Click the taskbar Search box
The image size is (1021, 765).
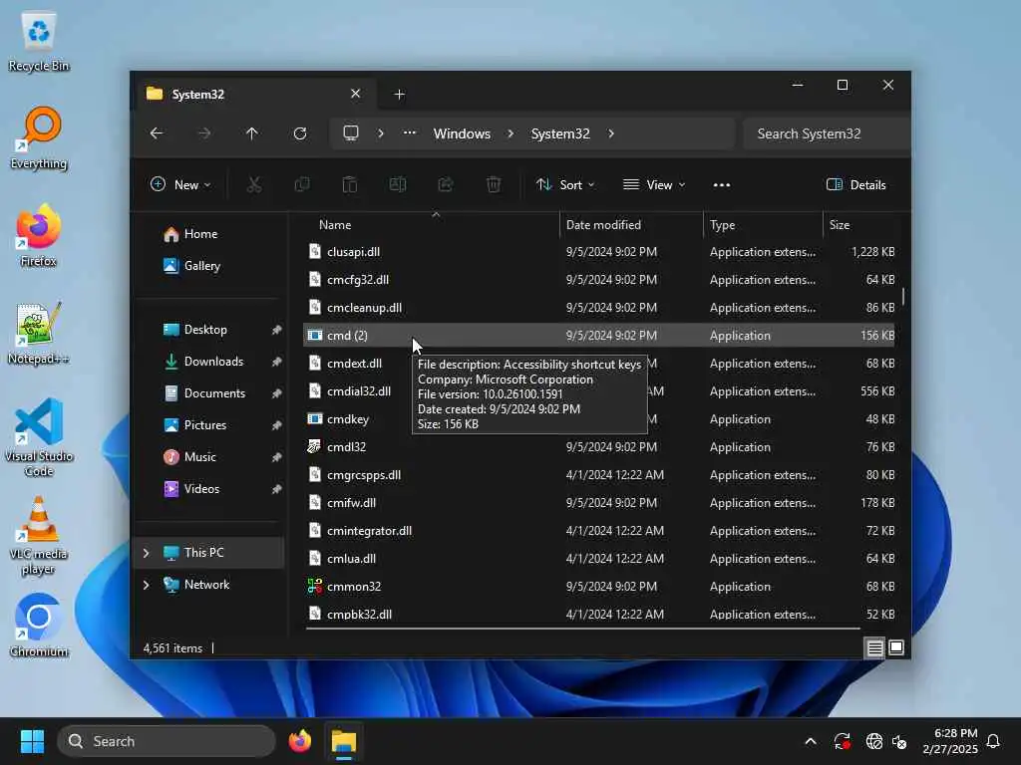(167, 741)
